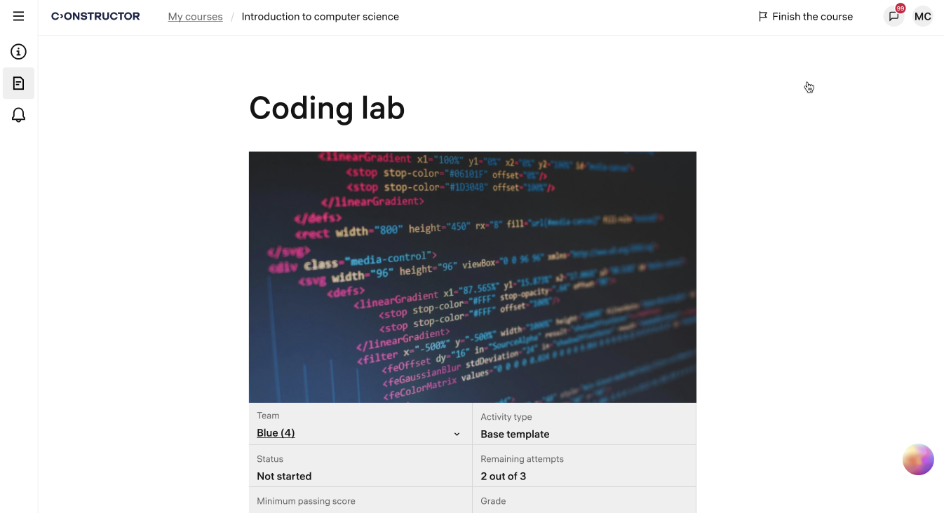Check unread messages badge showing 99
The height and width of the screenshot is (513, 944).
[899, 9]
